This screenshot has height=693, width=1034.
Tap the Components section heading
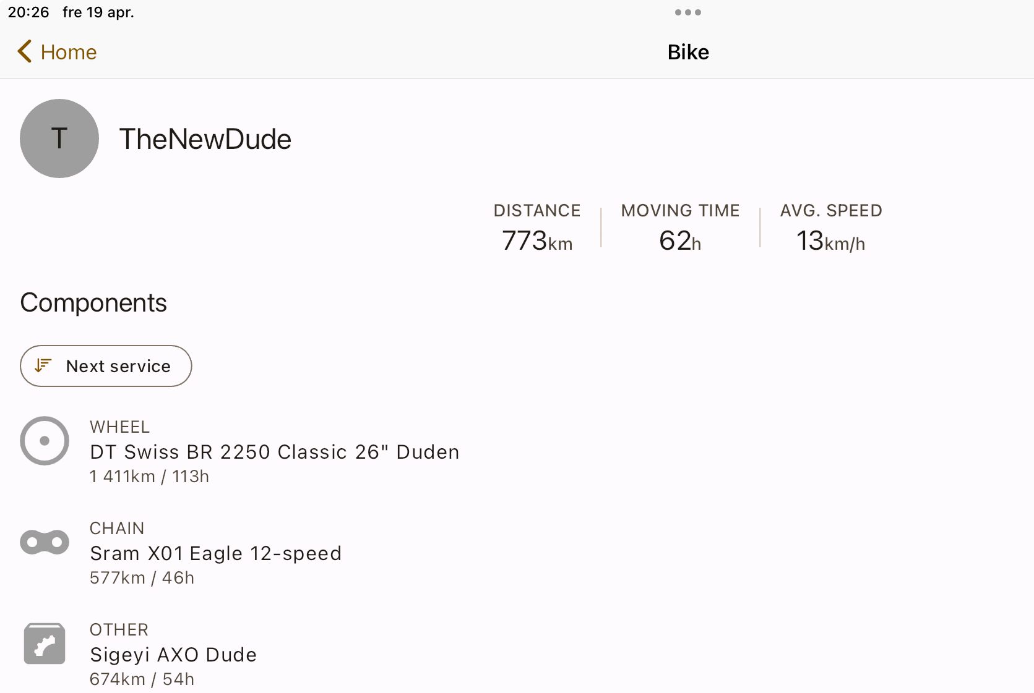[x=93, y=303]
